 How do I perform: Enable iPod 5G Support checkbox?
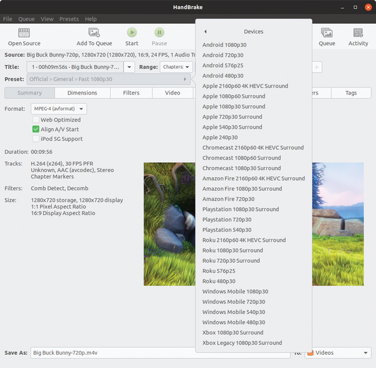[x=36, y=139]
